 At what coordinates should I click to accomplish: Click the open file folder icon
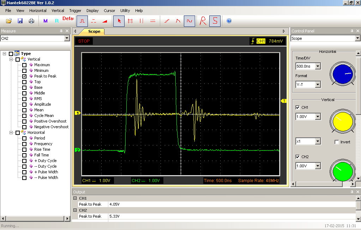pos(9,21)
